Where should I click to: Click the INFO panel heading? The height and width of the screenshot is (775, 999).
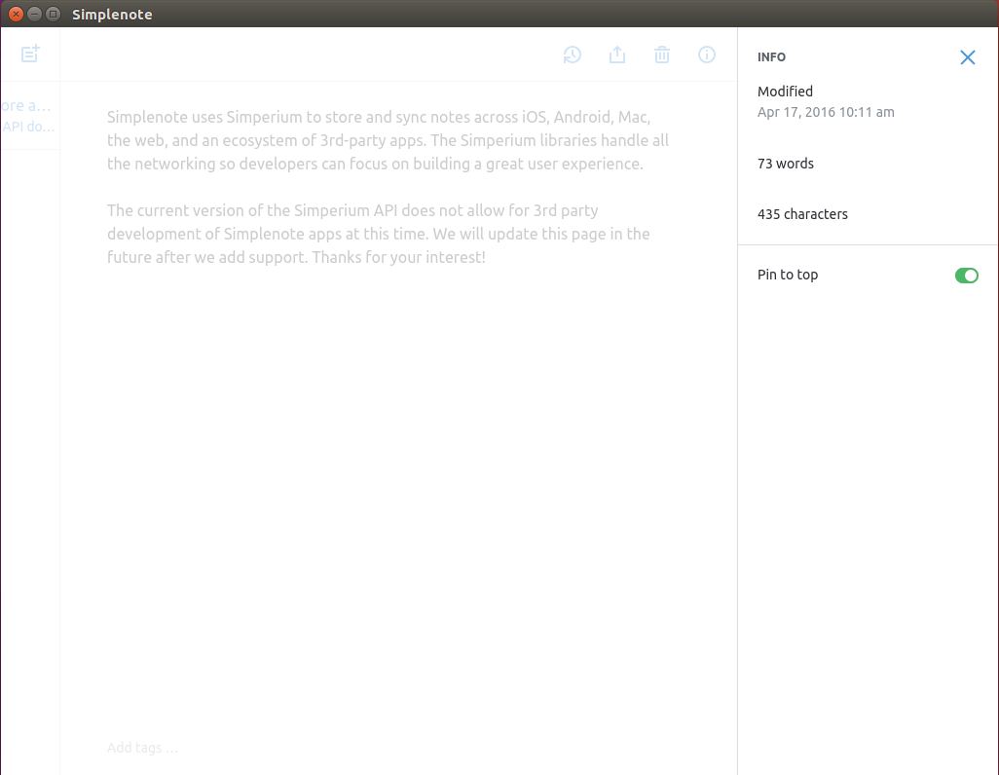coord(771,57)
